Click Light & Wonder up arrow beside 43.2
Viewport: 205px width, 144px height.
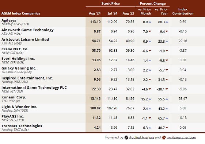pos(167,109)
